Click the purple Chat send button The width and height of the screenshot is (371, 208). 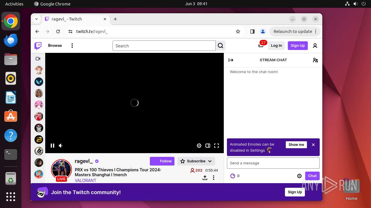click(312, 176)
